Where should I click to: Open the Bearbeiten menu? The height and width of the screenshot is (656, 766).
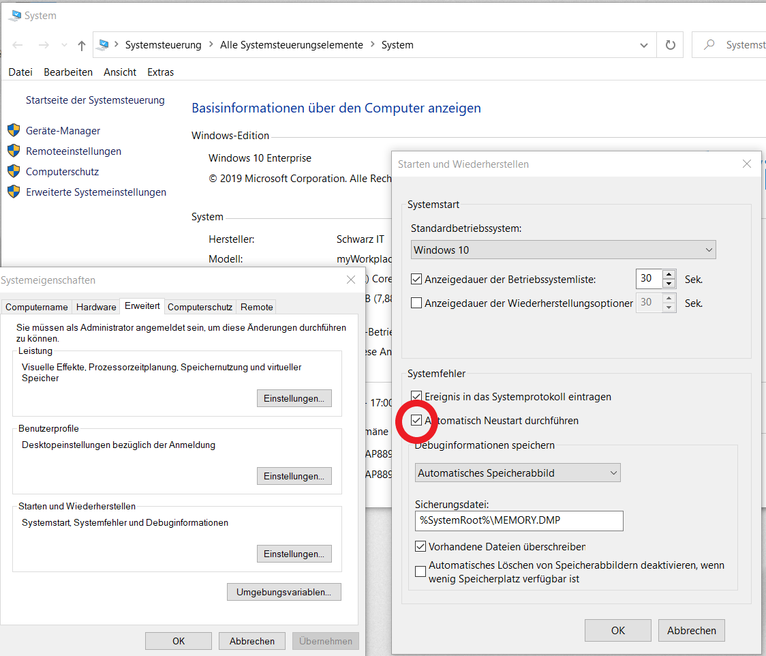coord(68,72)
